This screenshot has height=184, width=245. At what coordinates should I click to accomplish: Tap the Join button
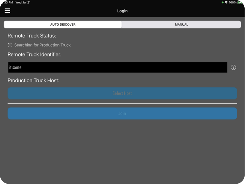point(122,114)
